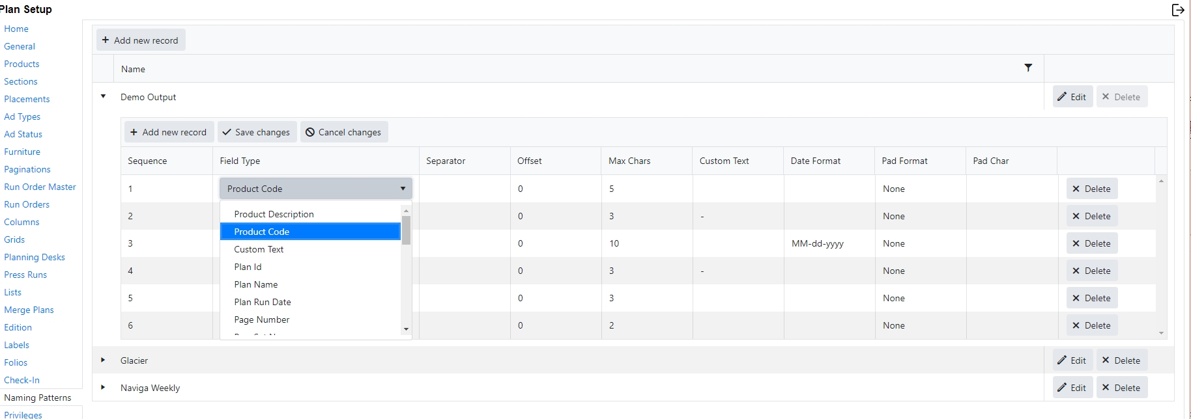Click Max Chars cell of sequence 1

tap(645, 189)
